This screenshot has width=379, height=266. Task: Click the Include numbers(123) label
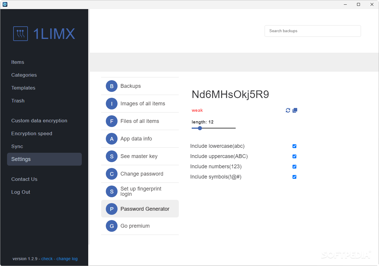coord(216,167)
